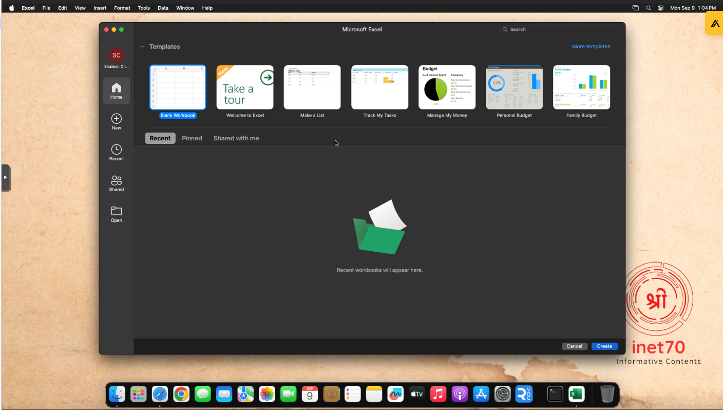Open Freeform from the Dock

click(395, 394)
